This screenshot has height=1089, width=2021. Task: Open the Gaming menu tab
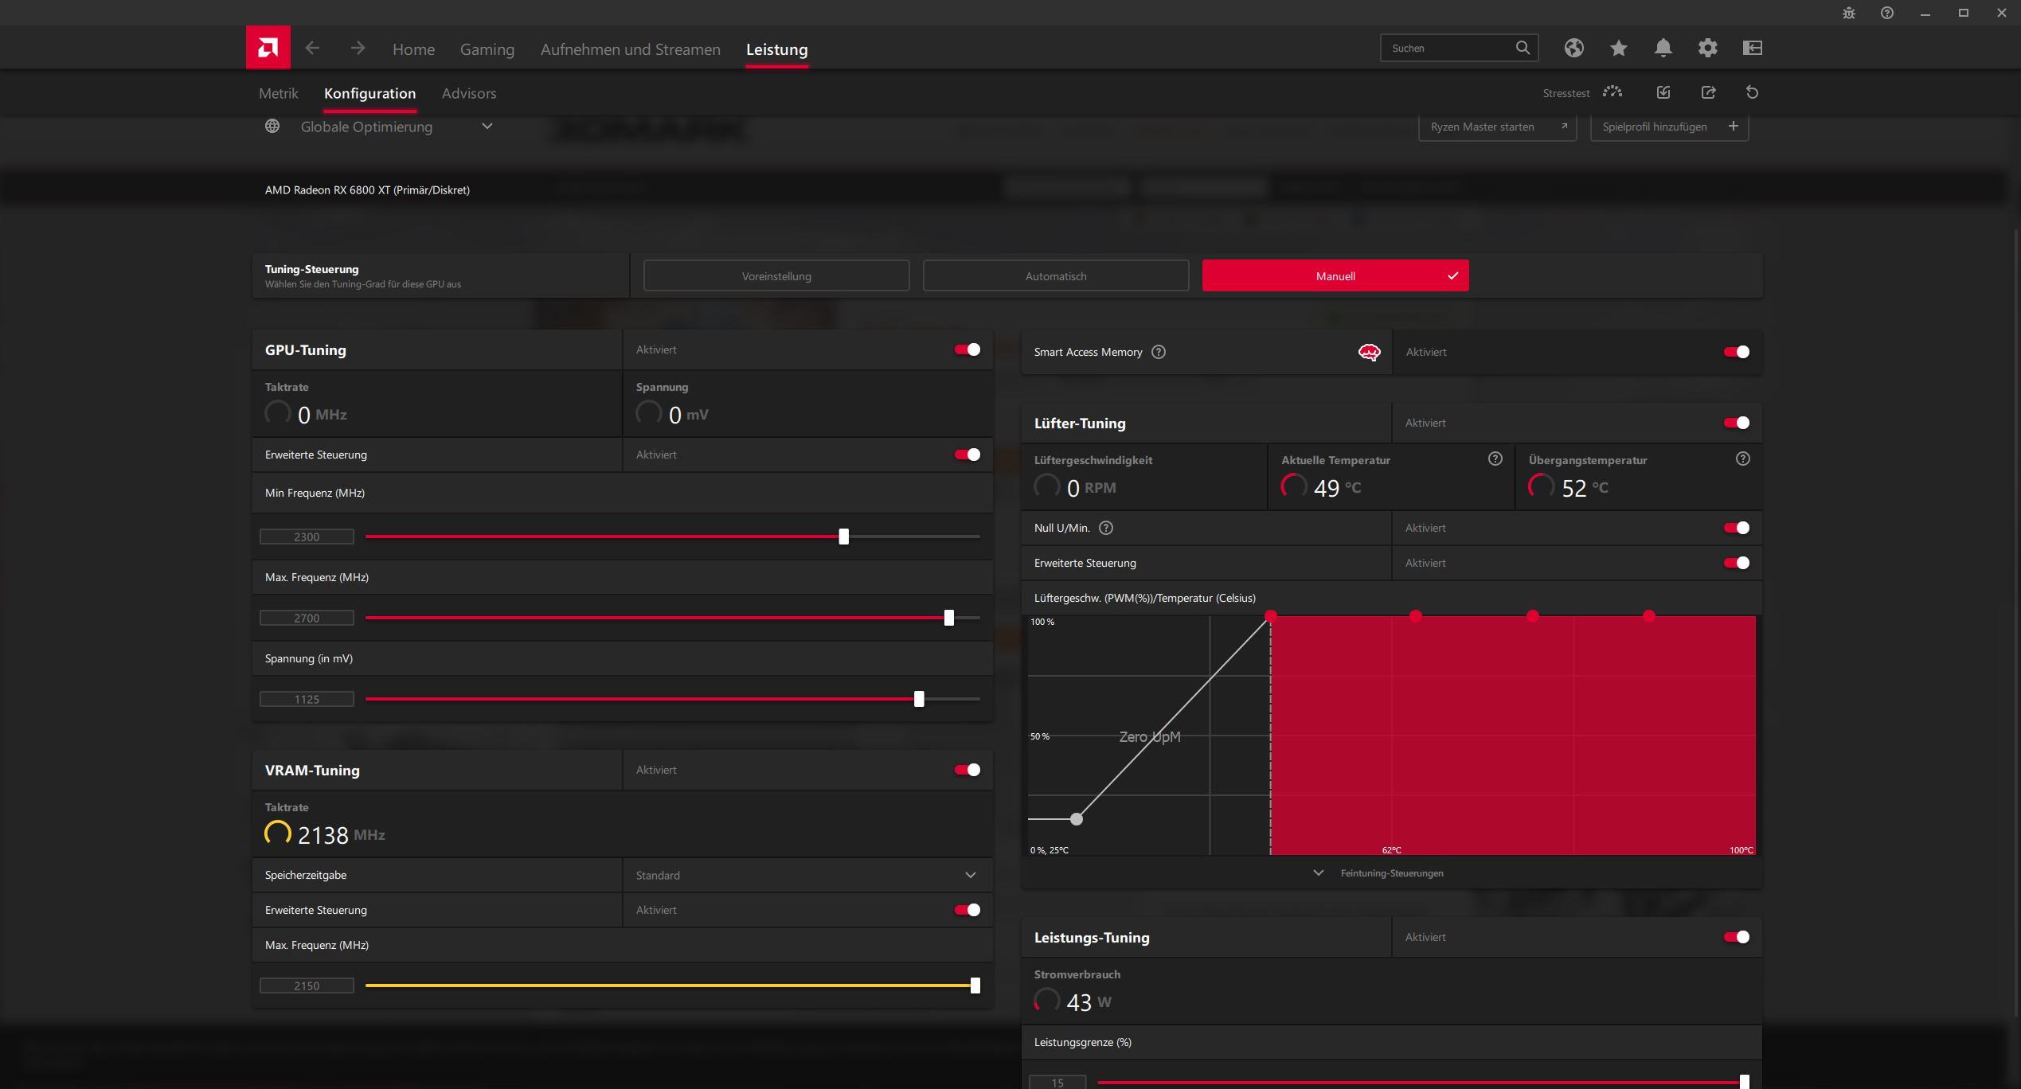tap(487, 49)
